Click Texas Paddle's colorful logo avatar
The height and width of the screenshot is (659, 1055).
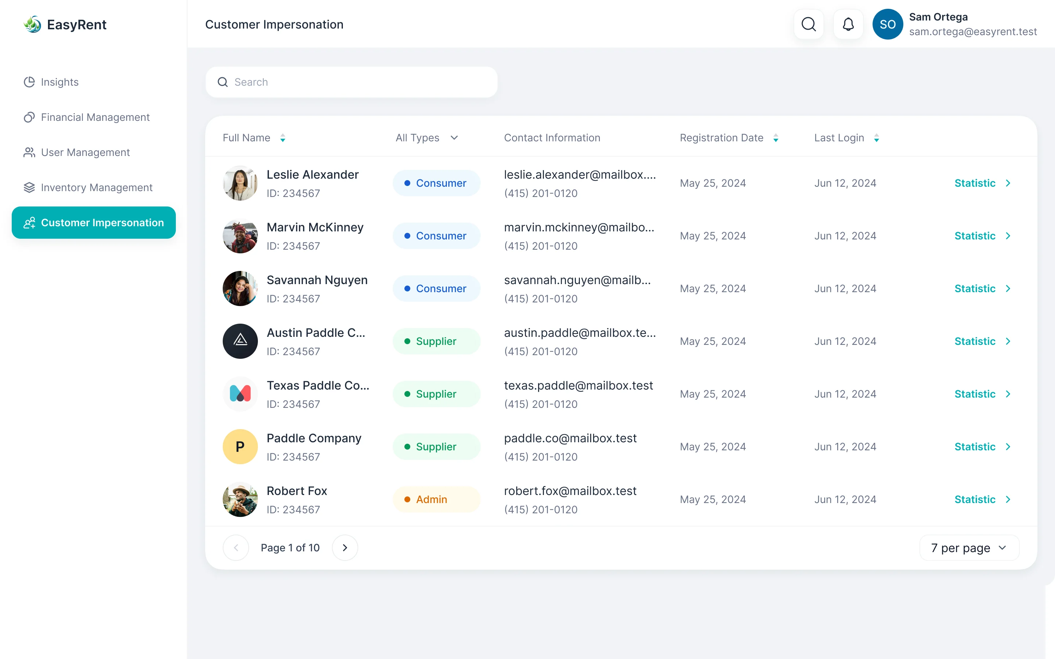tap(240, 394)
